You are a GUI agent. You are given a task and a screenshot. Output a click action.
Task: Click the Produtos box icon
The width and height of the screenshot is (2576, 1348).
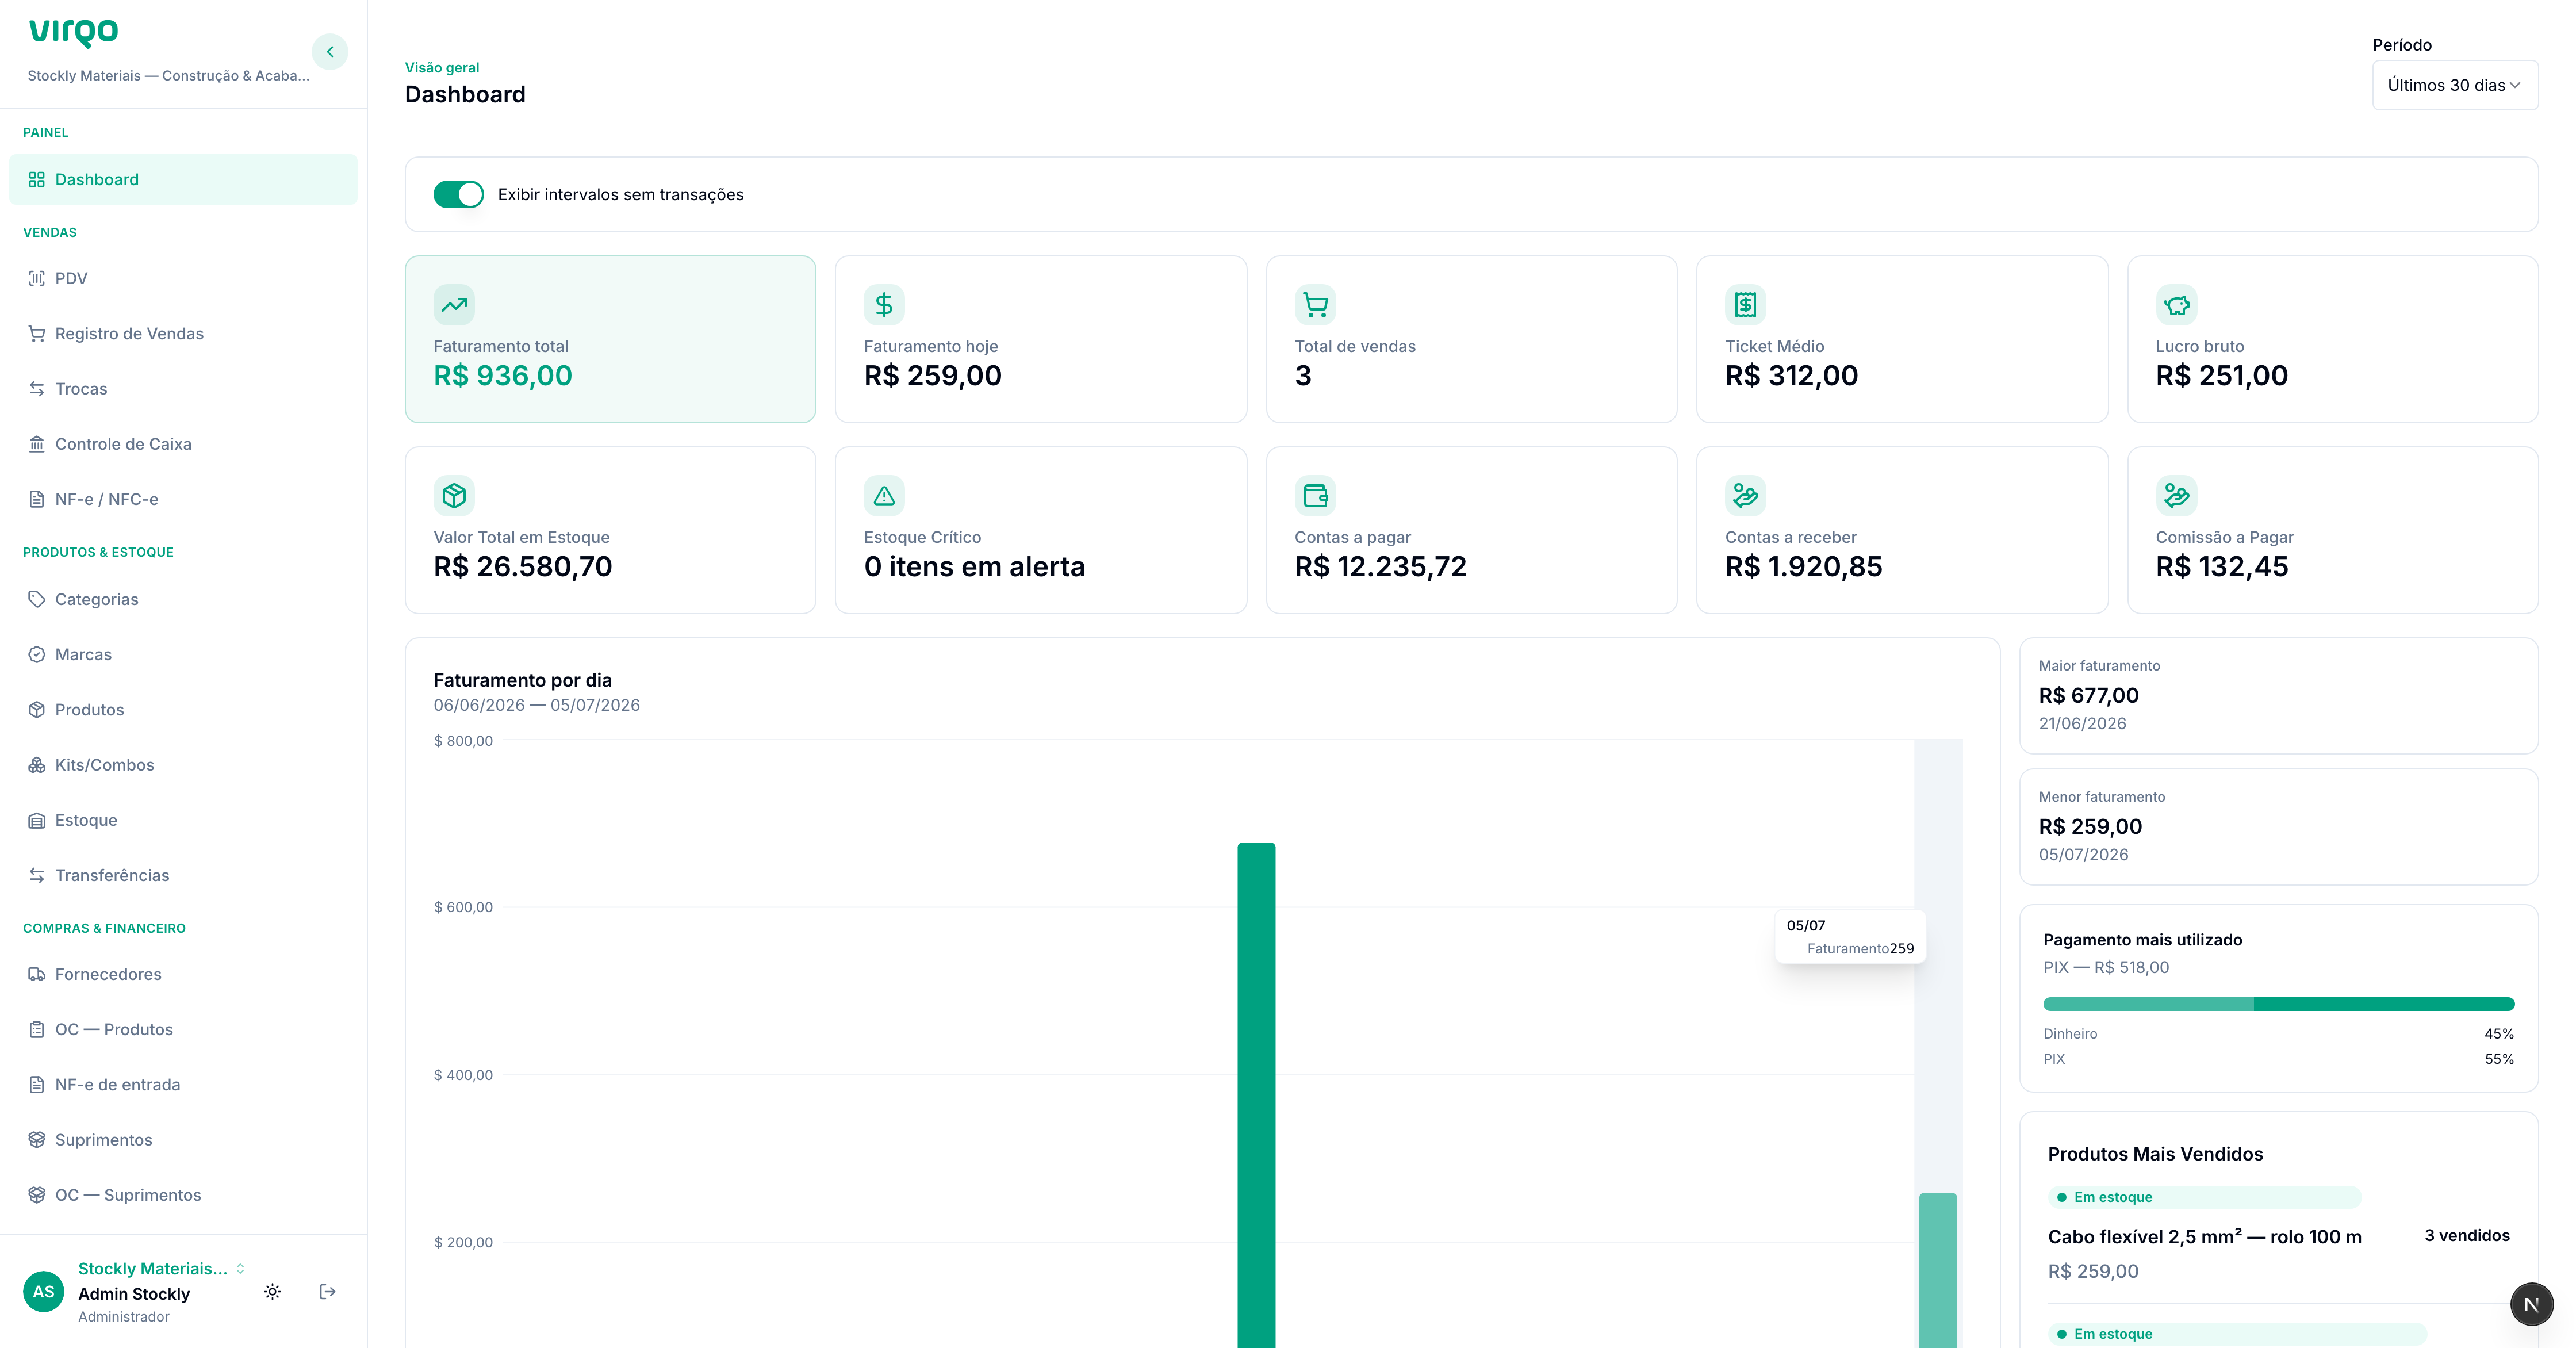(37, 710)
